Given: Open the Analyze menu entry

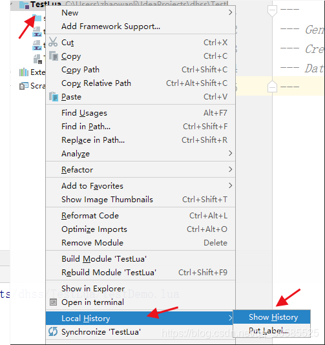Looking at the screenshot, I should [140, 154].
